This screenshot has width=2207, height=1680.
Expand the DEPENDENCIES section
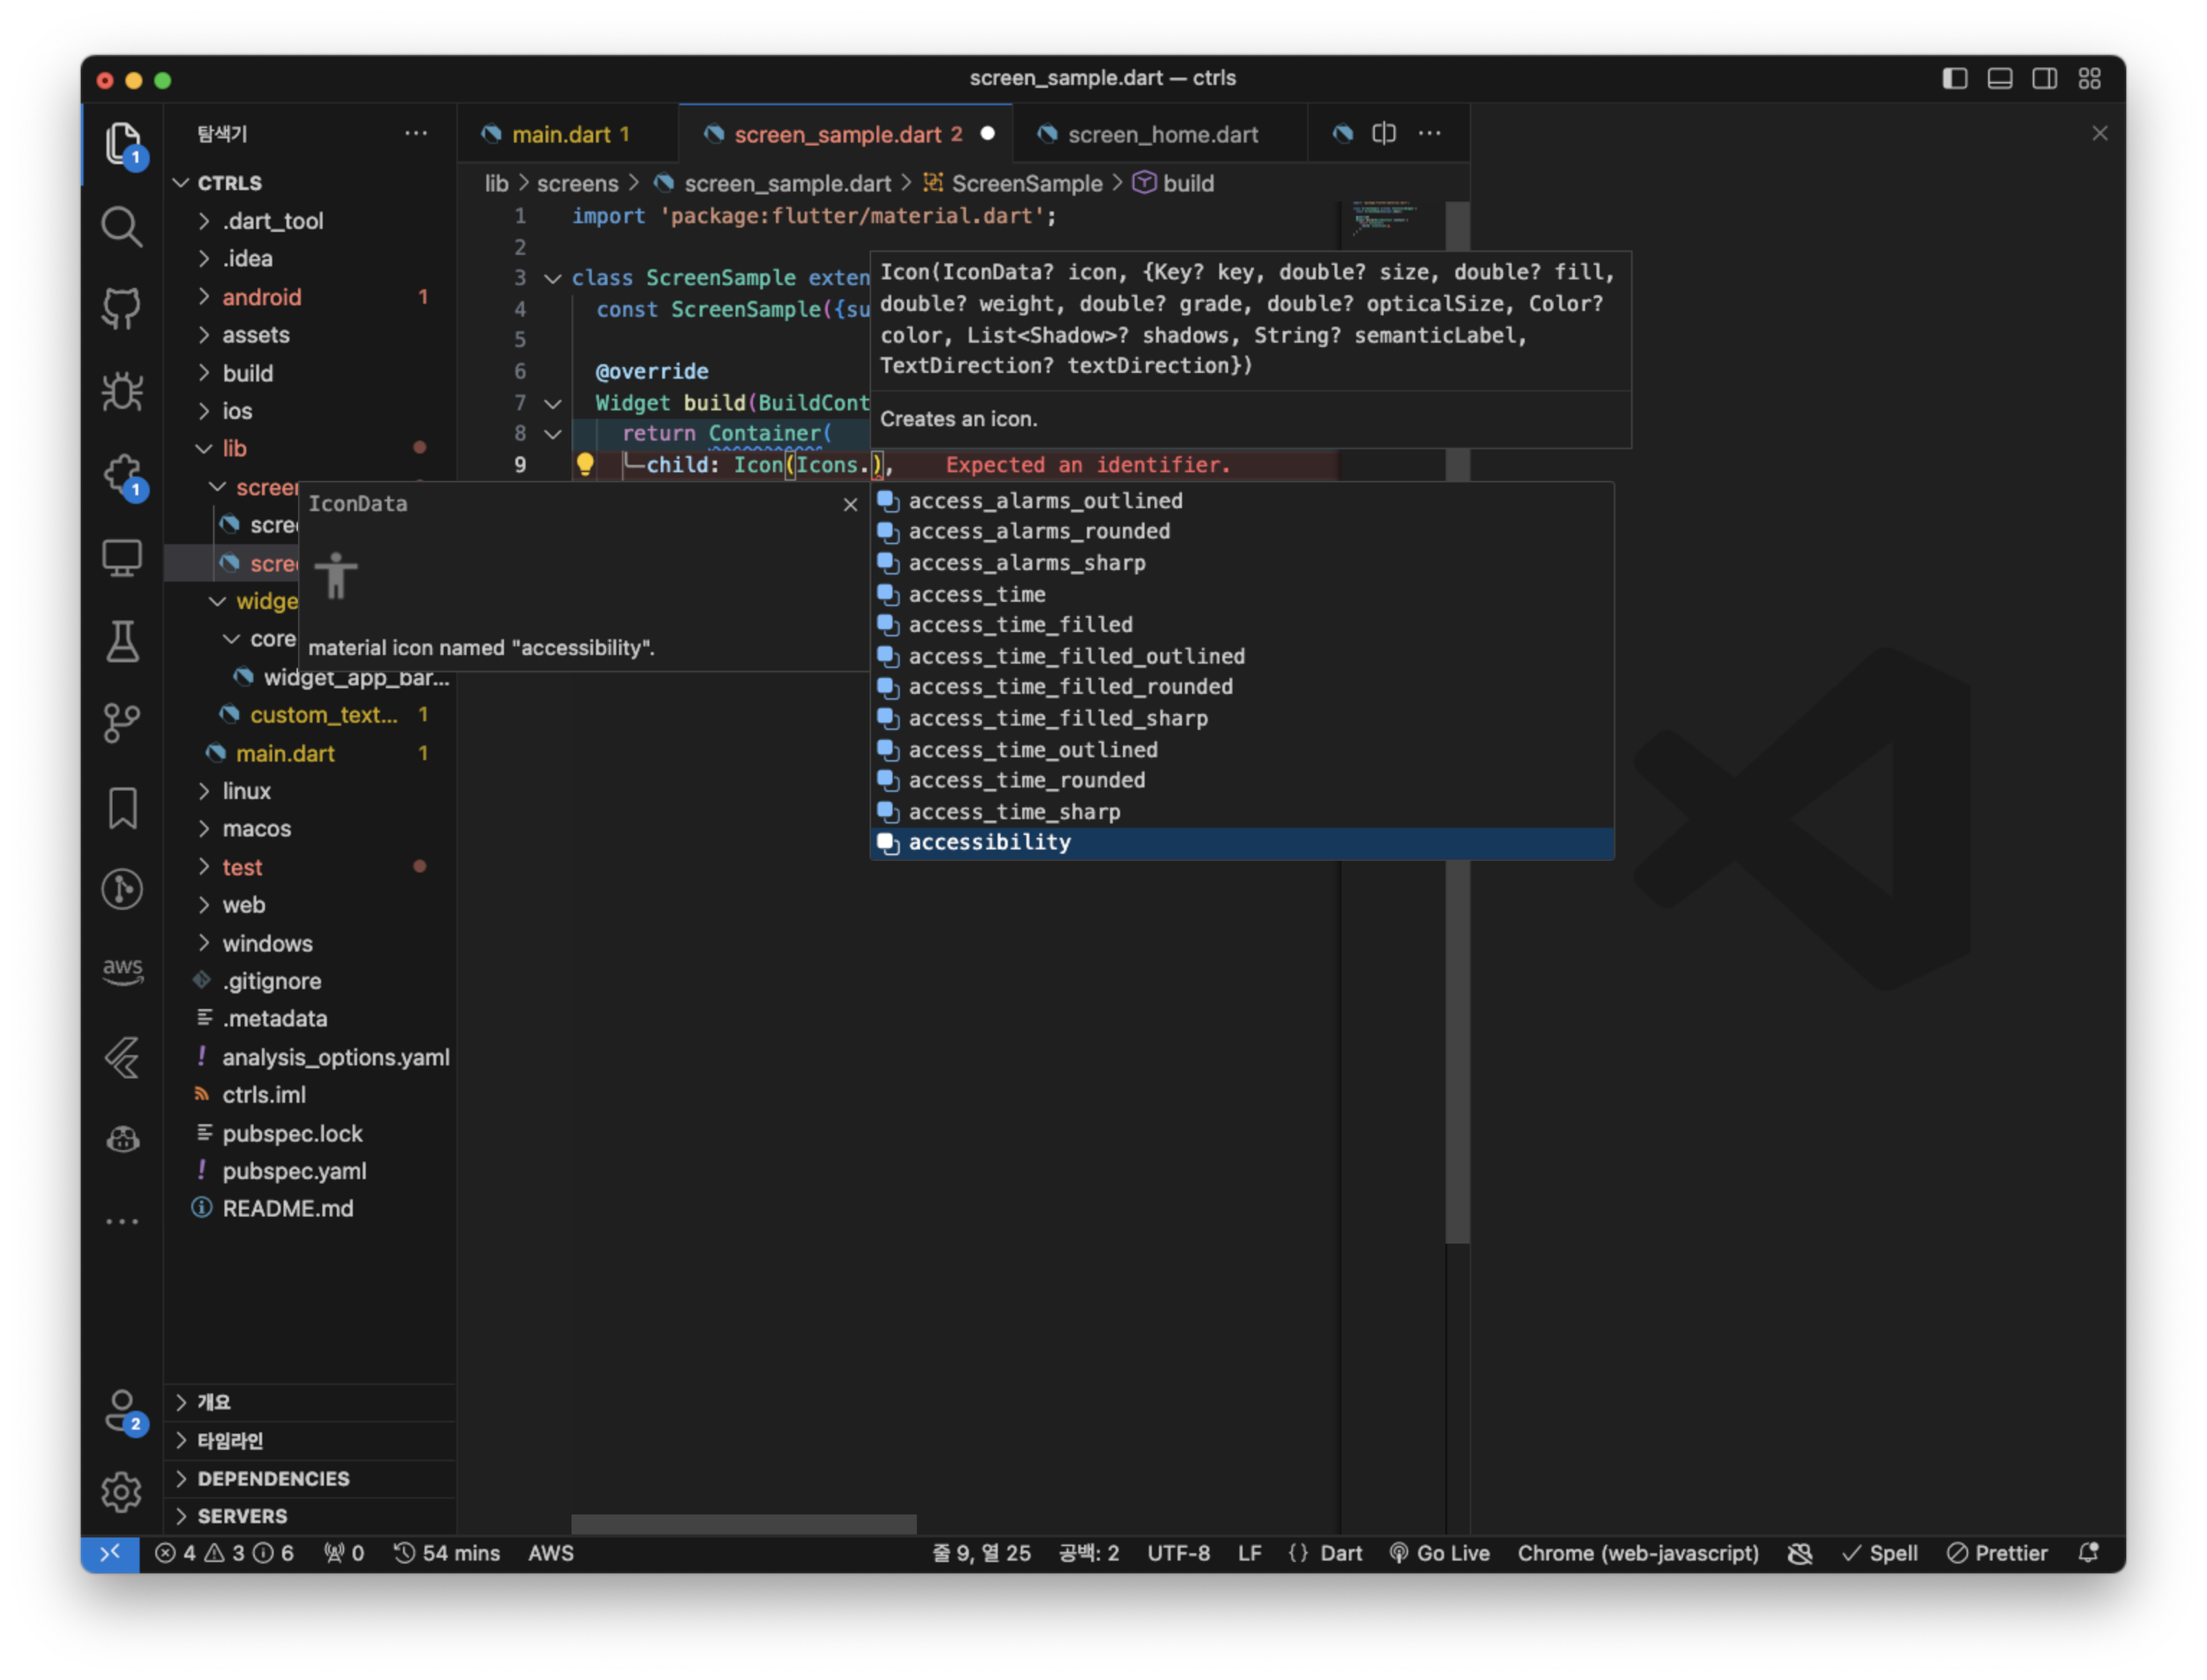pos(273,1478)
